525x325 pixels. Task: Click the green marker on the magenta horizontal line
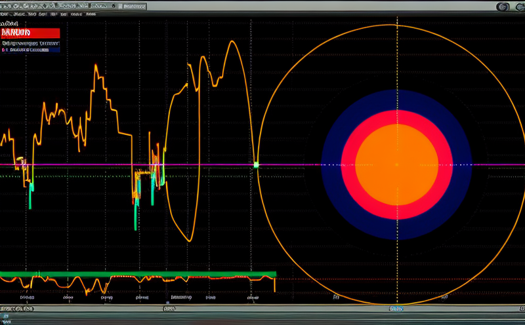pyautogui.click(x=256, y=164)
